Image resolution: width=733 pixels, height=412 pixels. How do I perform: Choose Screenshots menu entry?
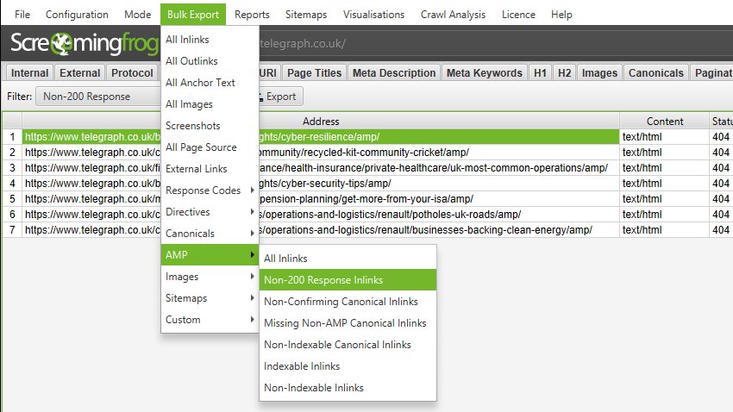coord(210,126)
